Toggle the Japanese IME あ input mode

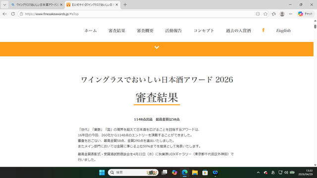click(x=273, y=173)
